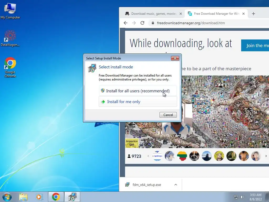269x202 pixels.
Task: Launch Google Chrome from desktop shortcut
Action: [10, 67]
